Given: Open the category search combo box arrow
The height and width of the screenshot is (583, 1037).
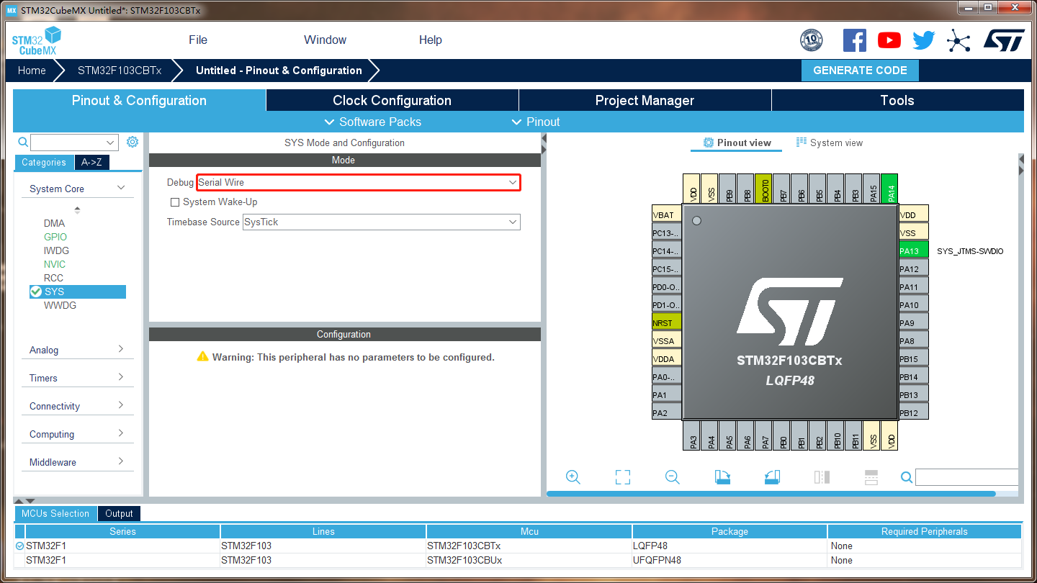Looking at the screenshot, I should coord(111,143).
